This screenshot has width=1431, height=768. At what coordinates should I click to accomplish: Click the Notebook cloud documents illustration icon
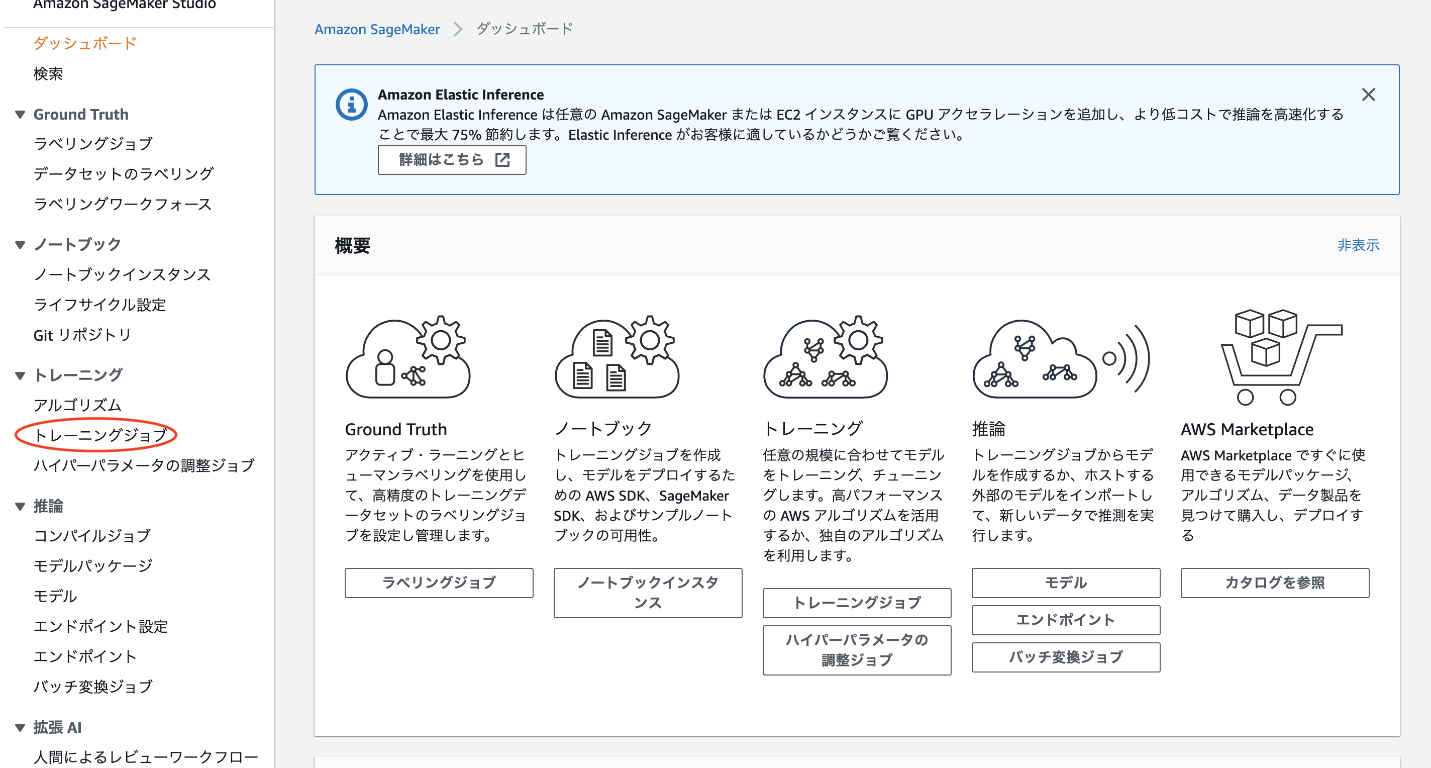617,357
